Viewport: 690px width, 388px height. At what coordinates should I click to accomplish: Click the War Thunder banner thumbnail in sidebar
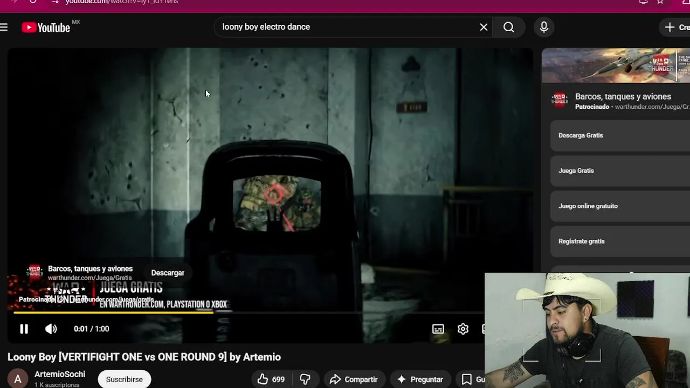click(616, 65)
